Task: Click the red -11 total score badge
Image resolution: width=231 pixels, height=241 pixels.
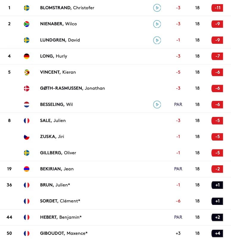Action: pos(217,8)
